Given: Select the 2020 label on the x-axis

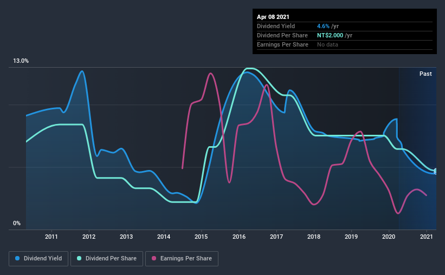Looking at the screenshot, I should 389,237.
